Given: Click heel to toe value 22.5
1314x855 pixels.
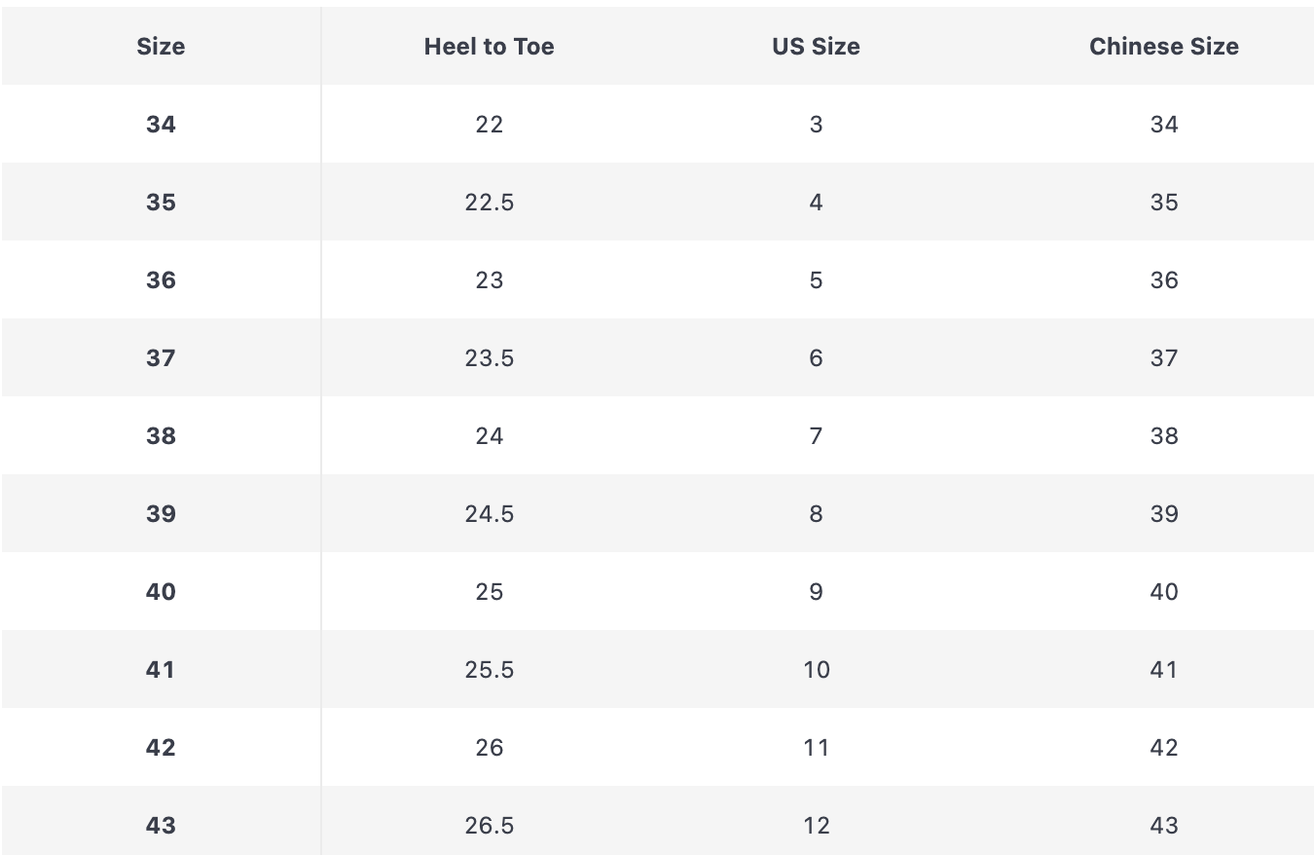Looking at the screenshot, I should click(x=489, y=202).
